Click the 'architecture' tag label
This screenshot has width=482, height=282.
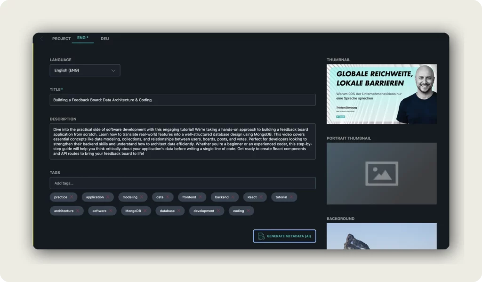[x=64, y=211]
